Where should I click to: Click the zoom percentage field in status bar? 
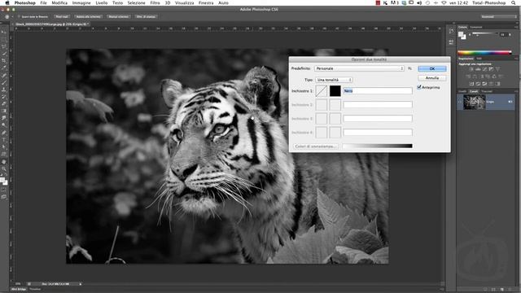(18, 284)
